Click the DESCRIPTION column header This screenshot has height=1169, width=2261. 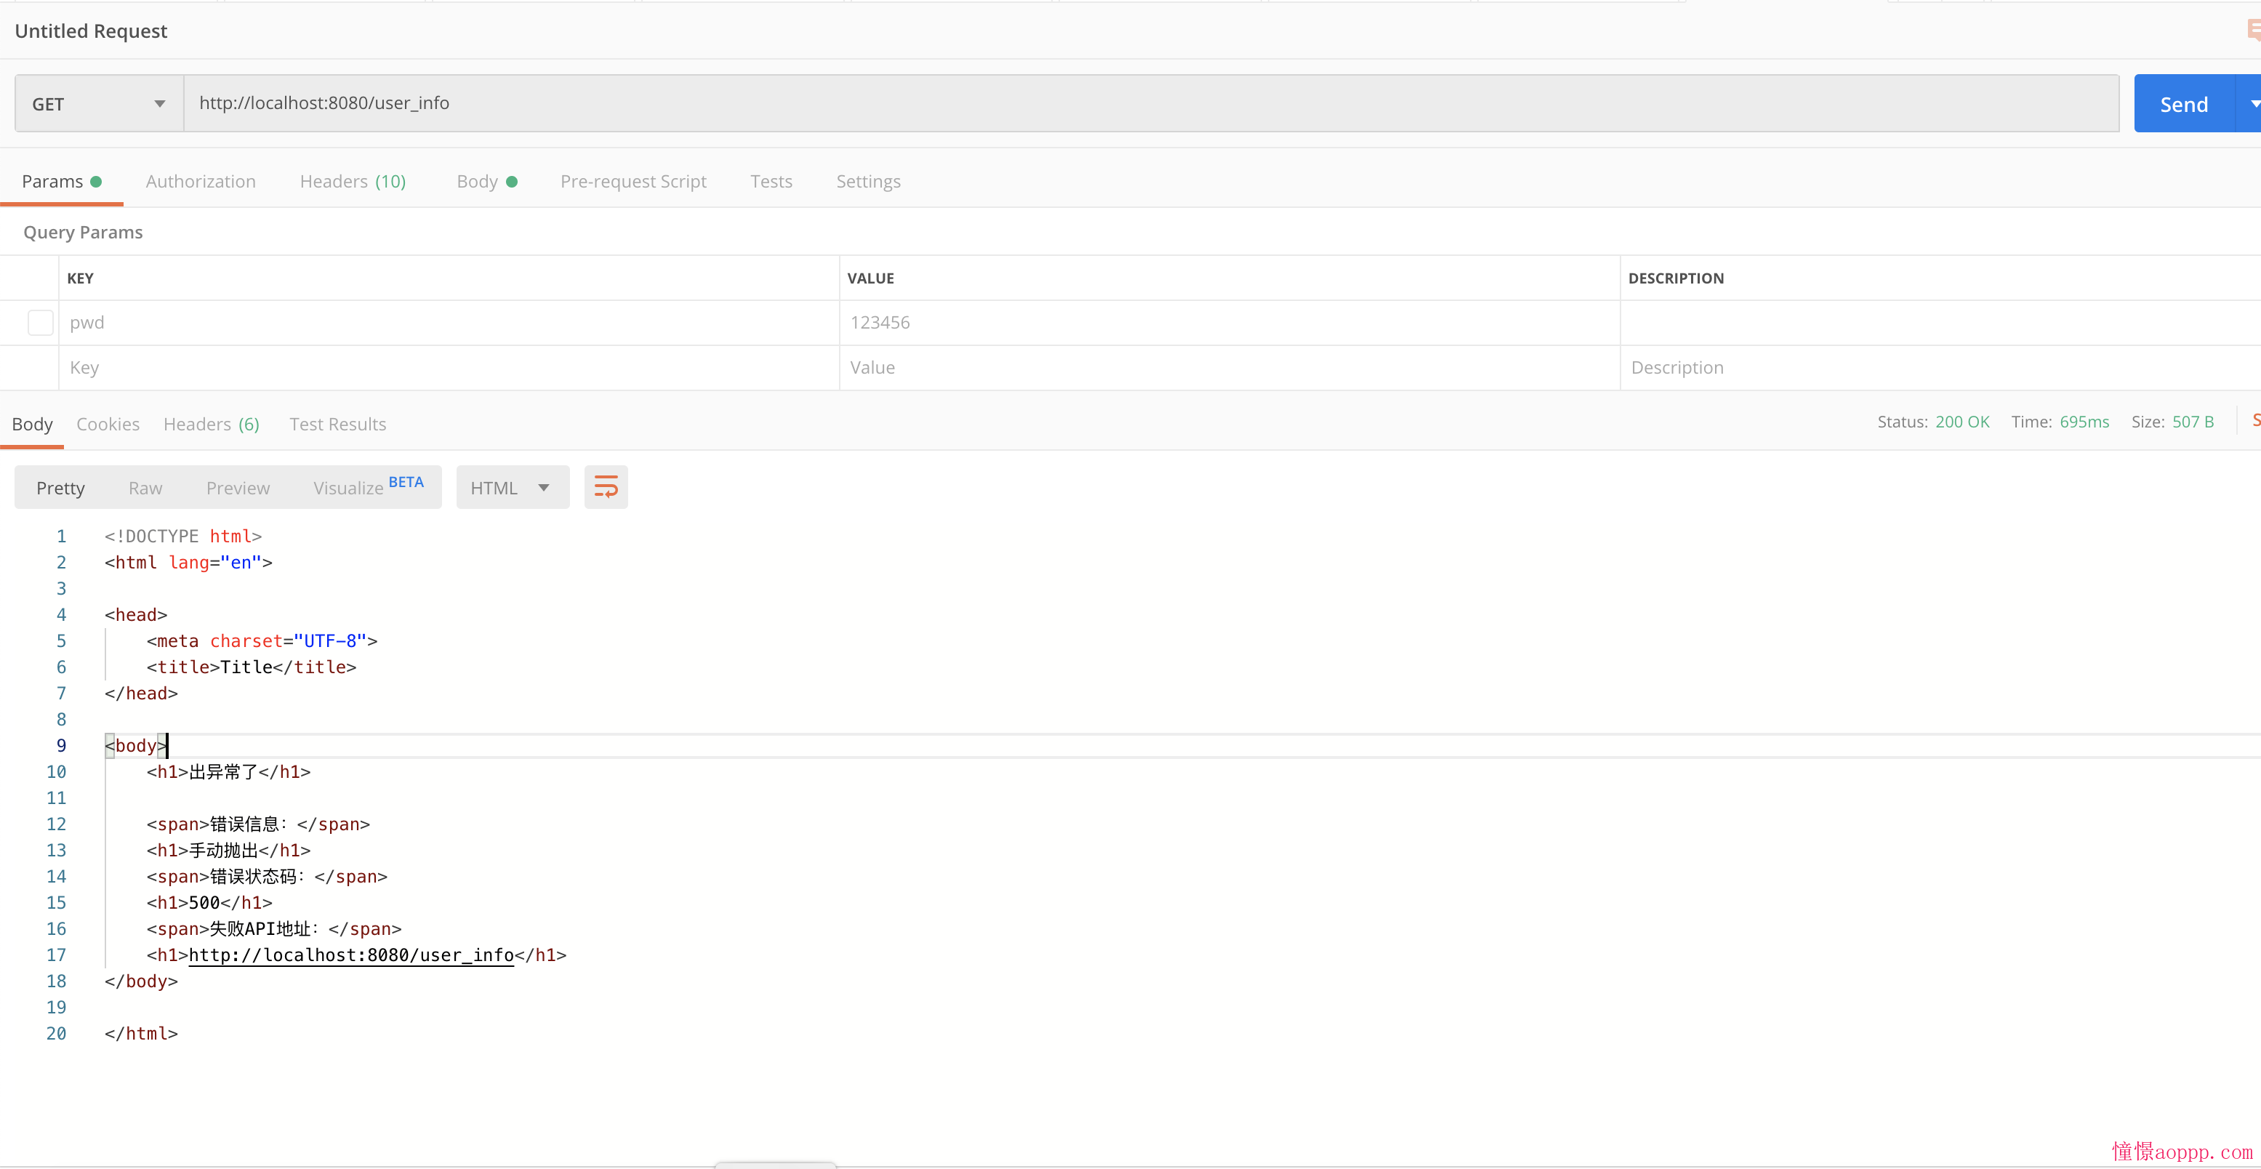[x=1676, y=278]
